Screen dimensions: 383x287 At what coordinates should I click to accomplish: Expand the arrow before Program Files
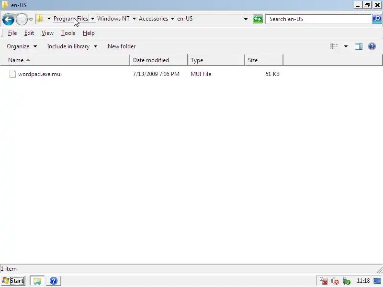49,19
